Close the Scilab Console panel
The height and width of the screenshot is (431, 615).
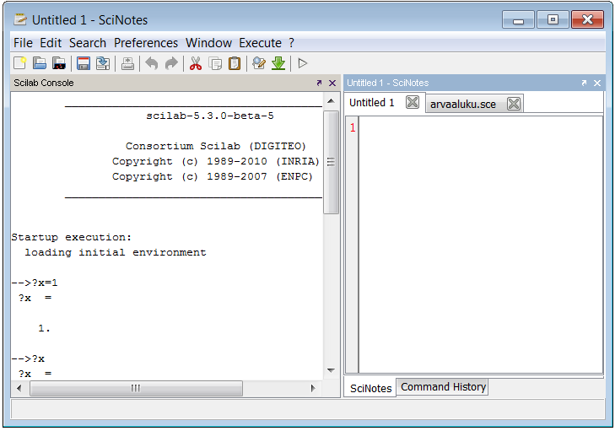332,83
